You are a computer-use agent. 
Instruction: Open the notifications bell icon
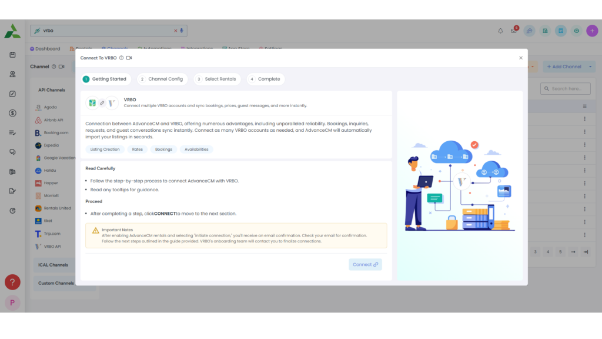500,31
